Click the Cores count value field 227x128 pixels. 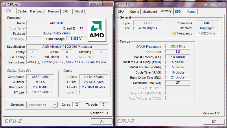(77, 105)
